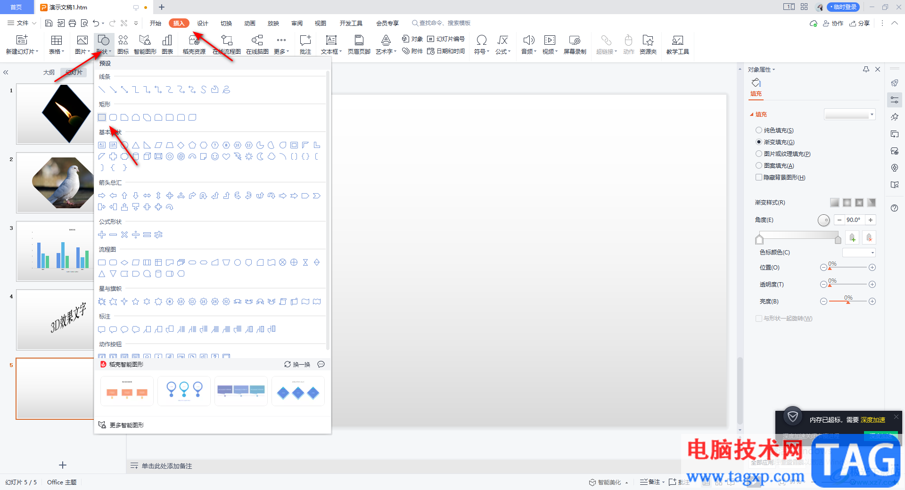Insert an 在线脑图 mind map
This screenshot has height=490, width=905.
pos(257,44)
